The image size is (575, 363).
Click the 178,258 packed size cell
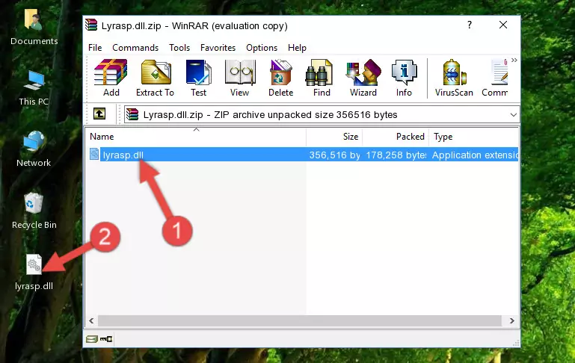(x=396, y=155)
